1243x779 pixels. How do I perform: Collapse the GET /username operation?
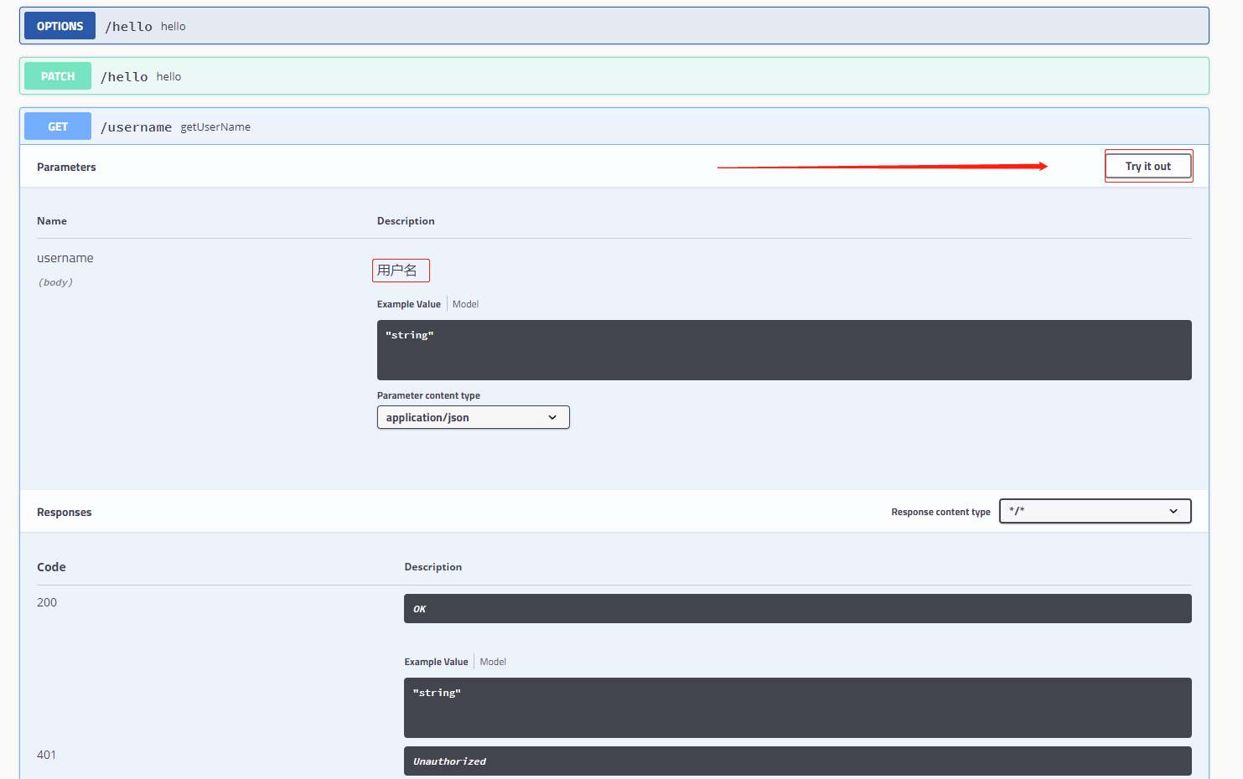614,126
